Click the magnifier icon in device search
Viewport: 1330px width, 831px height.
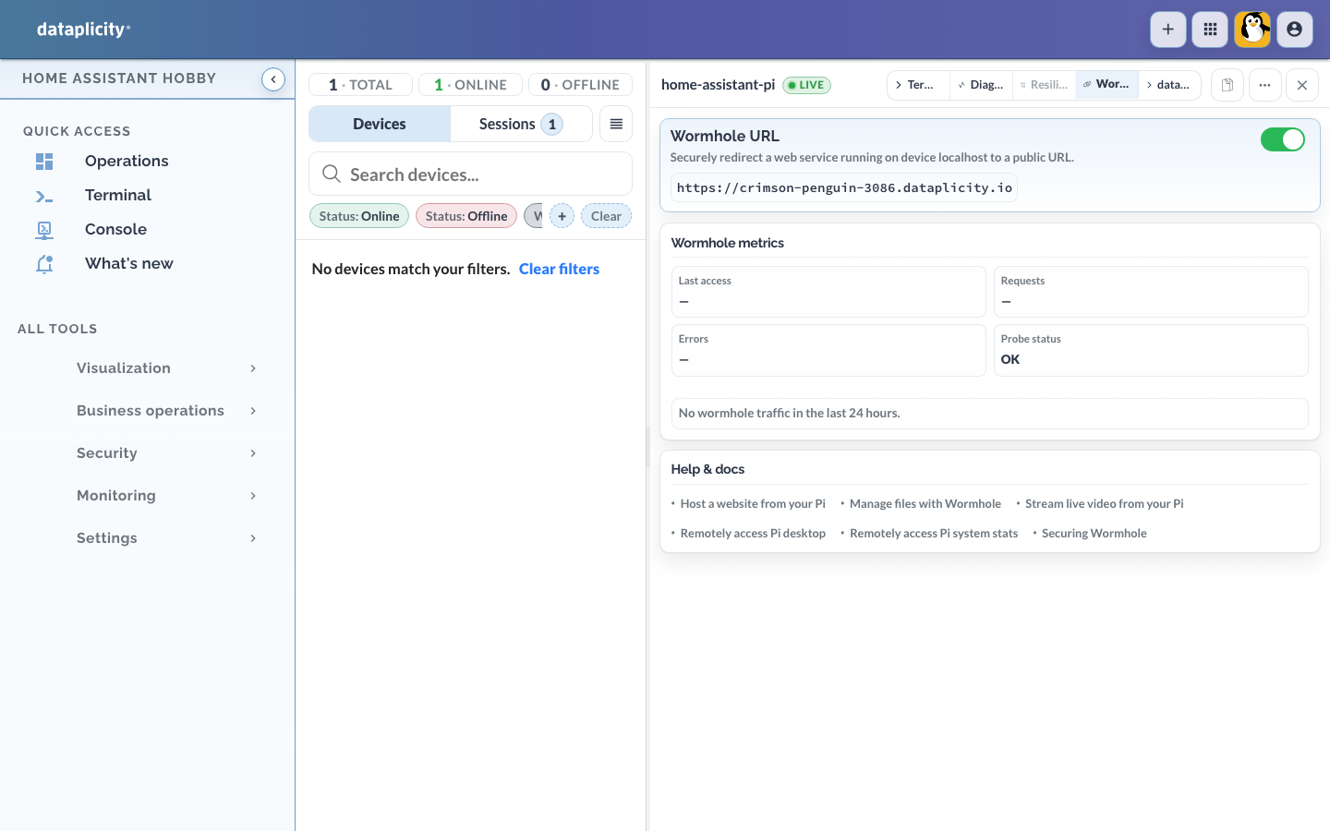pos(332,174)
